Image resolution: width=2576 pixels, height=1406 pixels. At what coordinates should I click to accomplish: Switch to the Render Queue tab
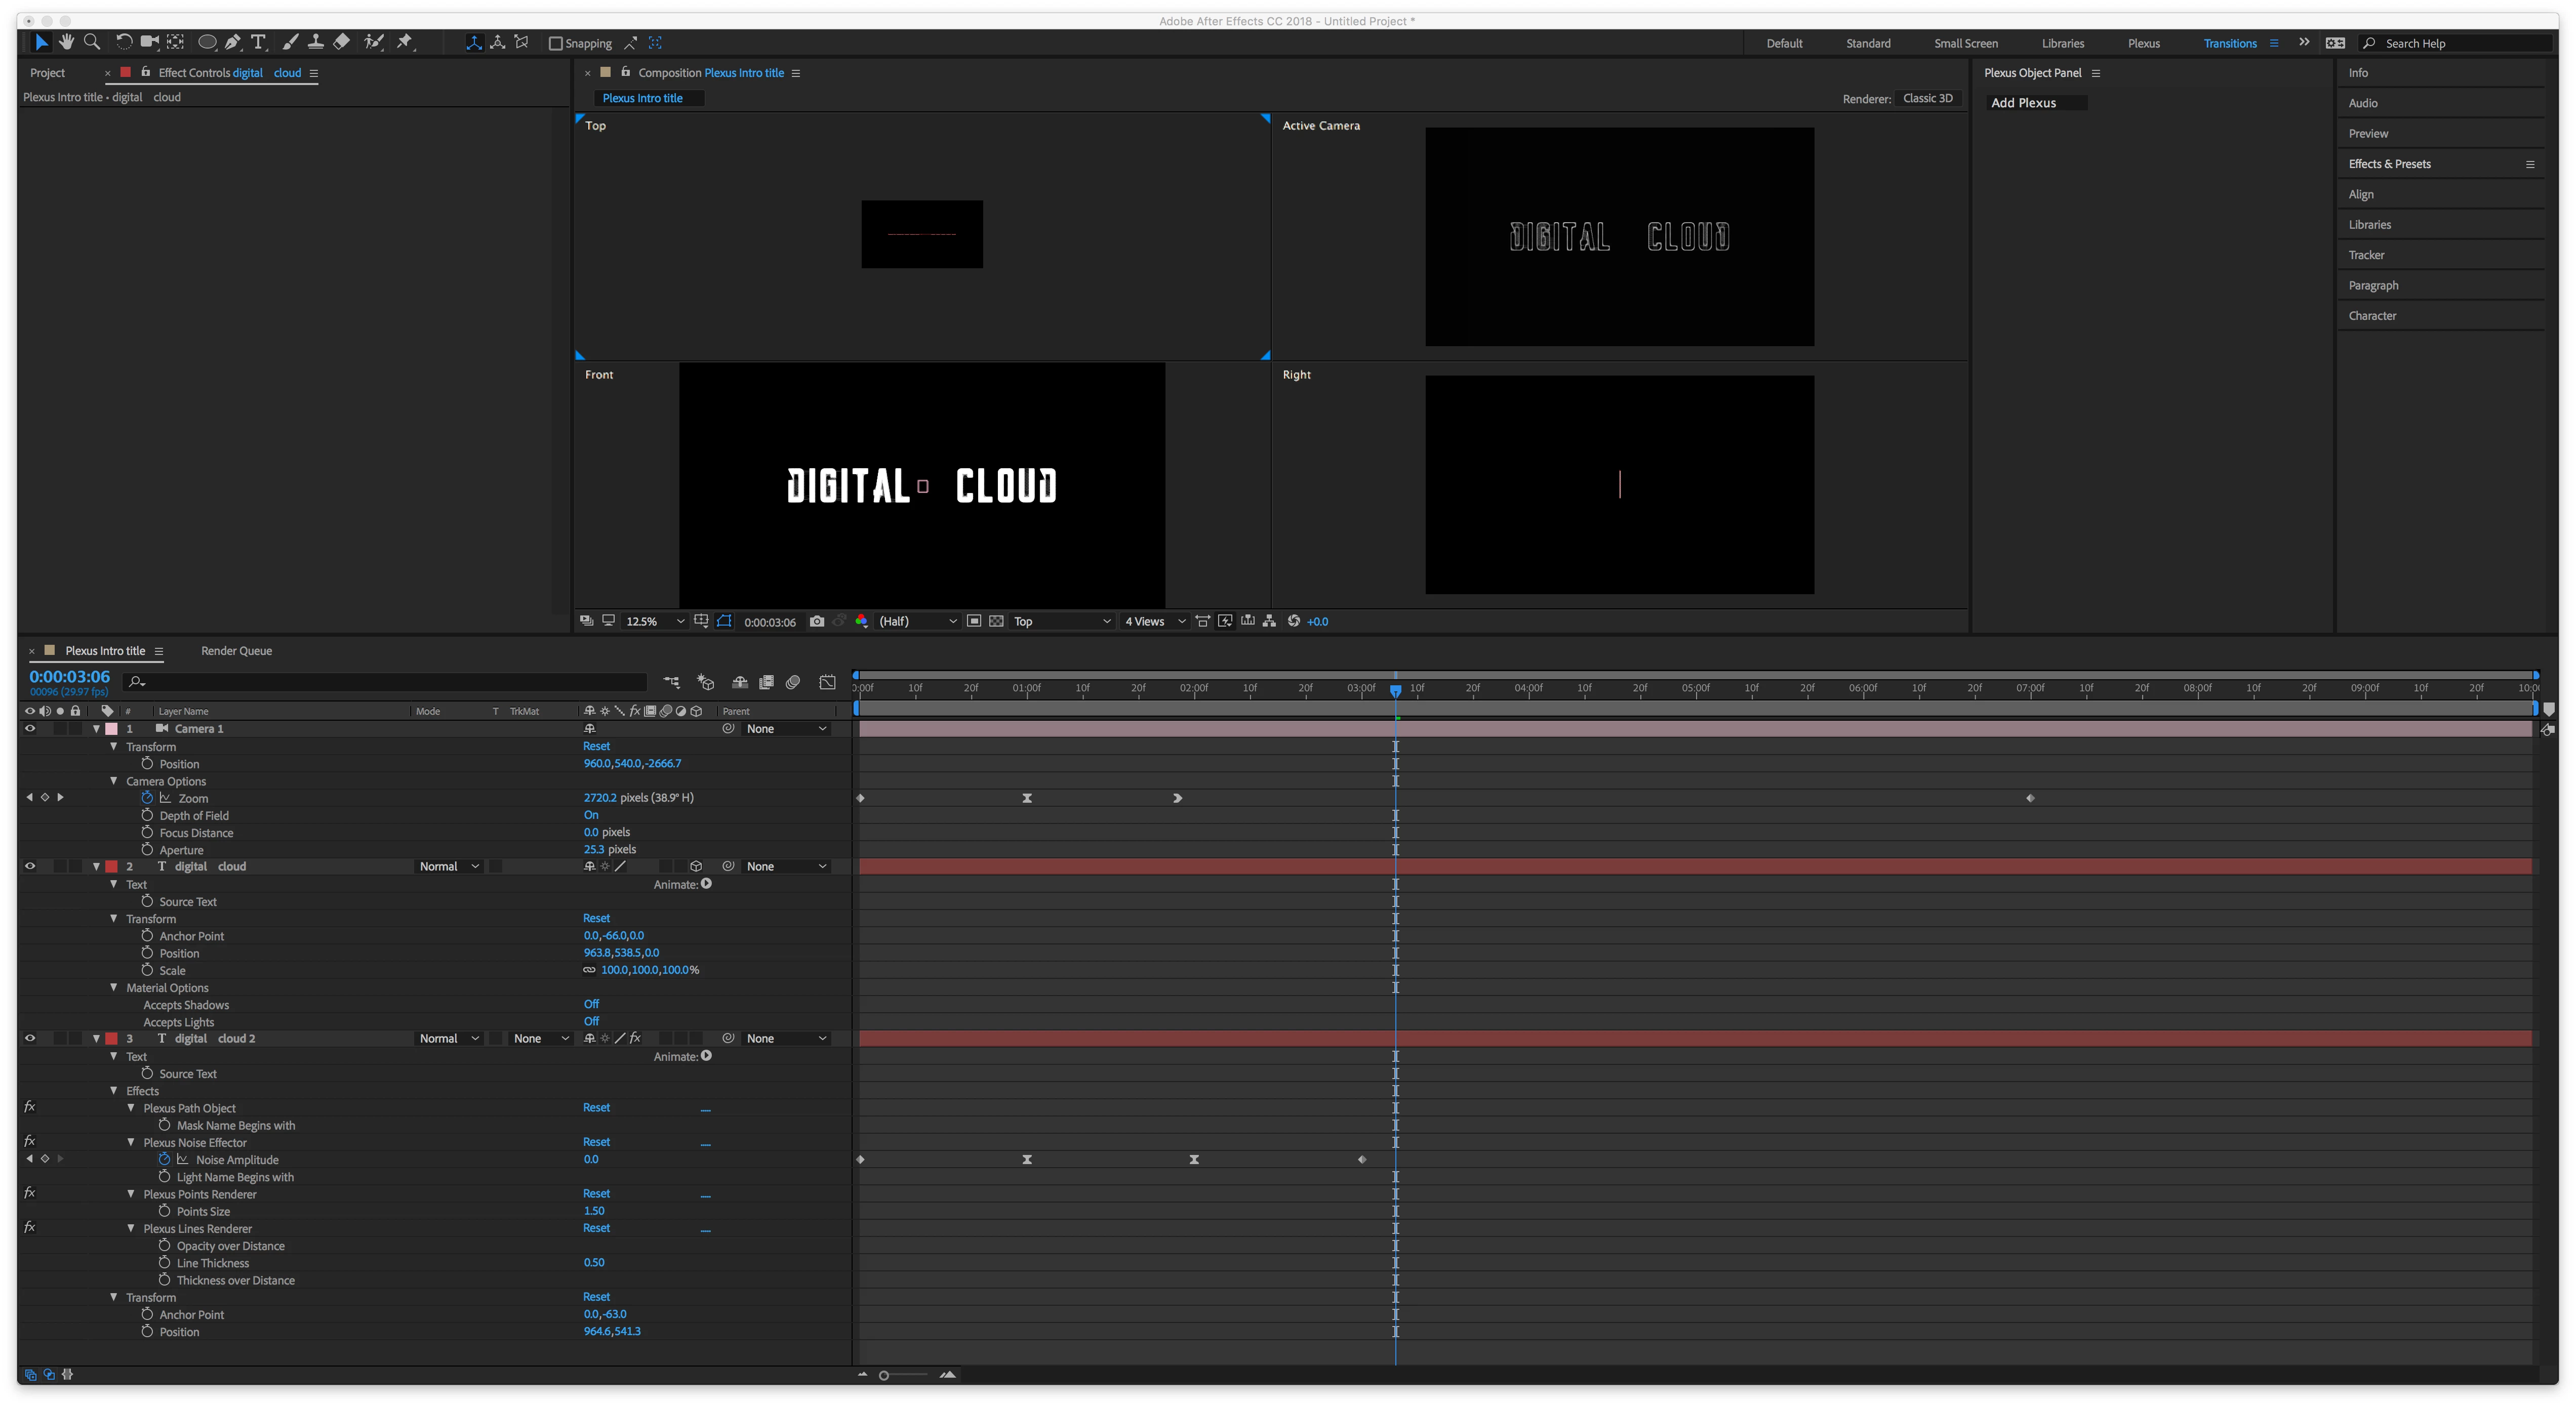(236, 651)
